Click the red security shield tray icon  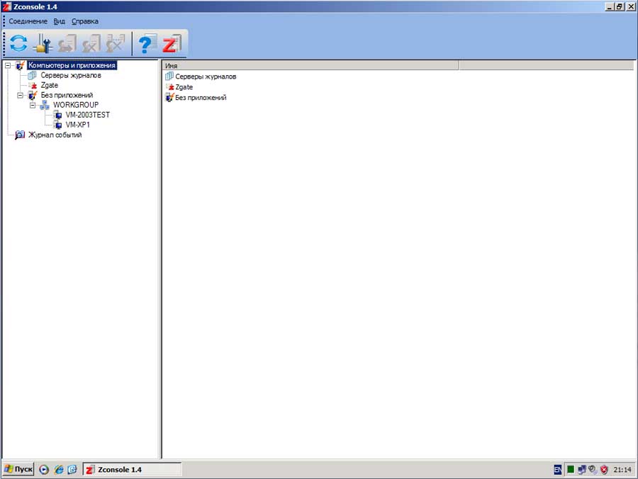tap(604, 470)
